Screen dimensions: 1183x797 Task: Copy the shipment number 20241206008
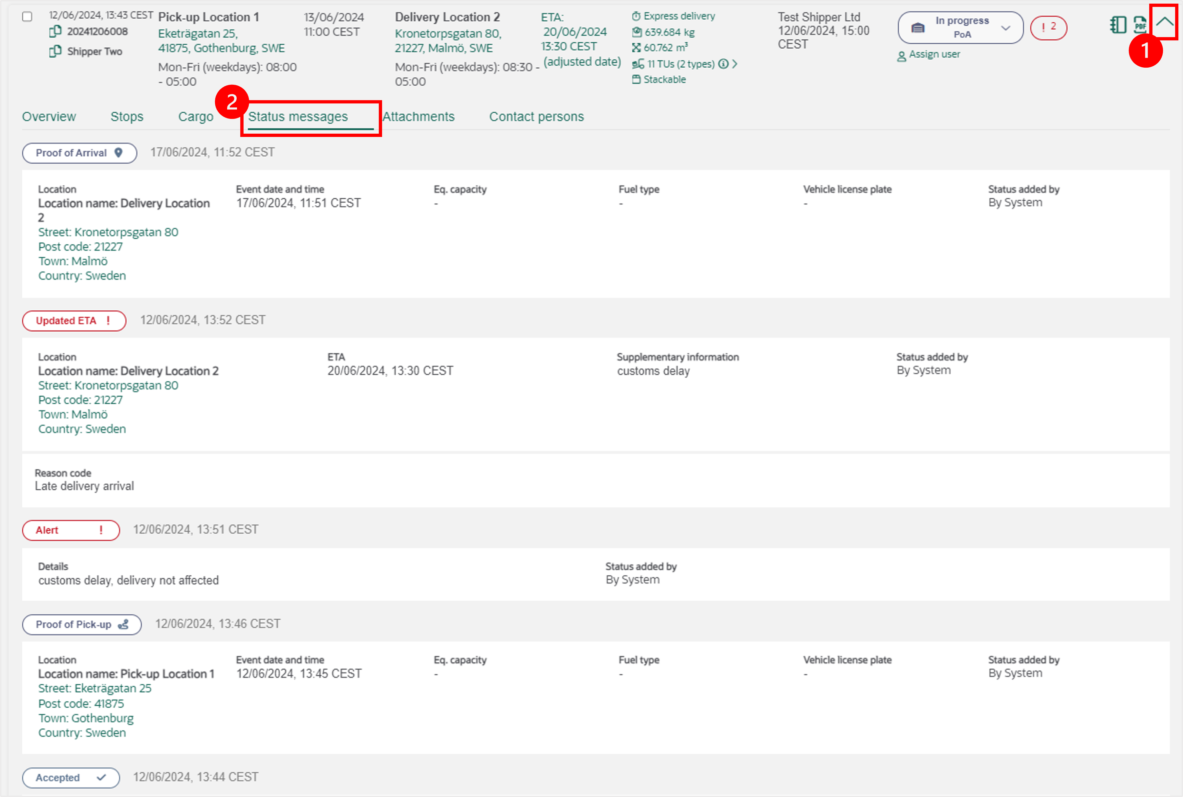pyautogui.click(x=55, y=32)
